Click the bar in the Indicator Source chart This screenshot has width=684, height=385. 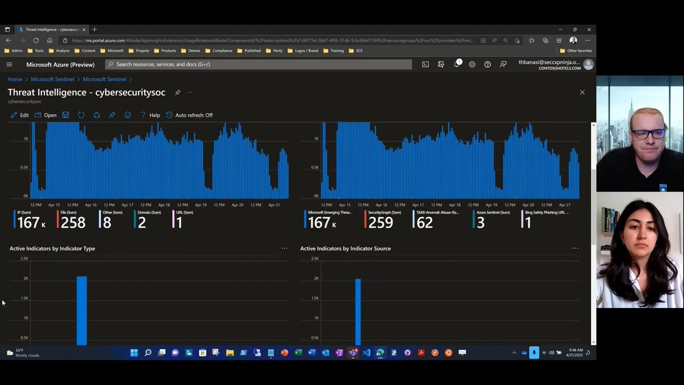pos(358,312)
